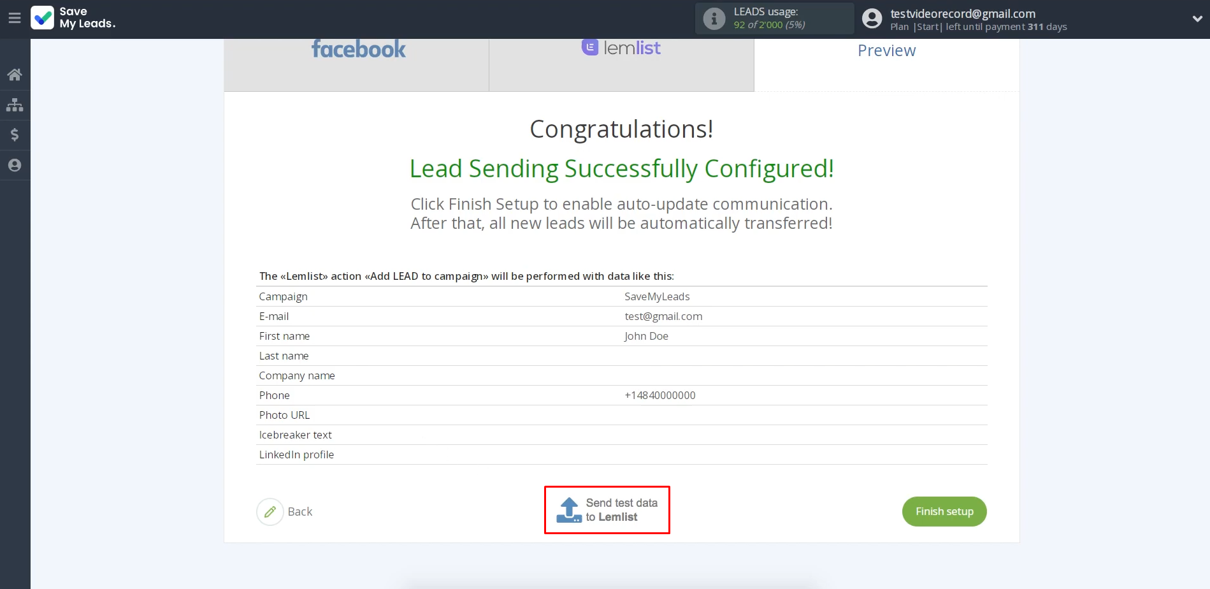Screen dimensions: 1210x589
Task: Switch to the Lemlist tab
Action: click(x=622, y=65)
